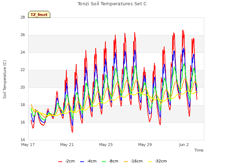Click the TZ_fmet label badge

pos(39,14)
